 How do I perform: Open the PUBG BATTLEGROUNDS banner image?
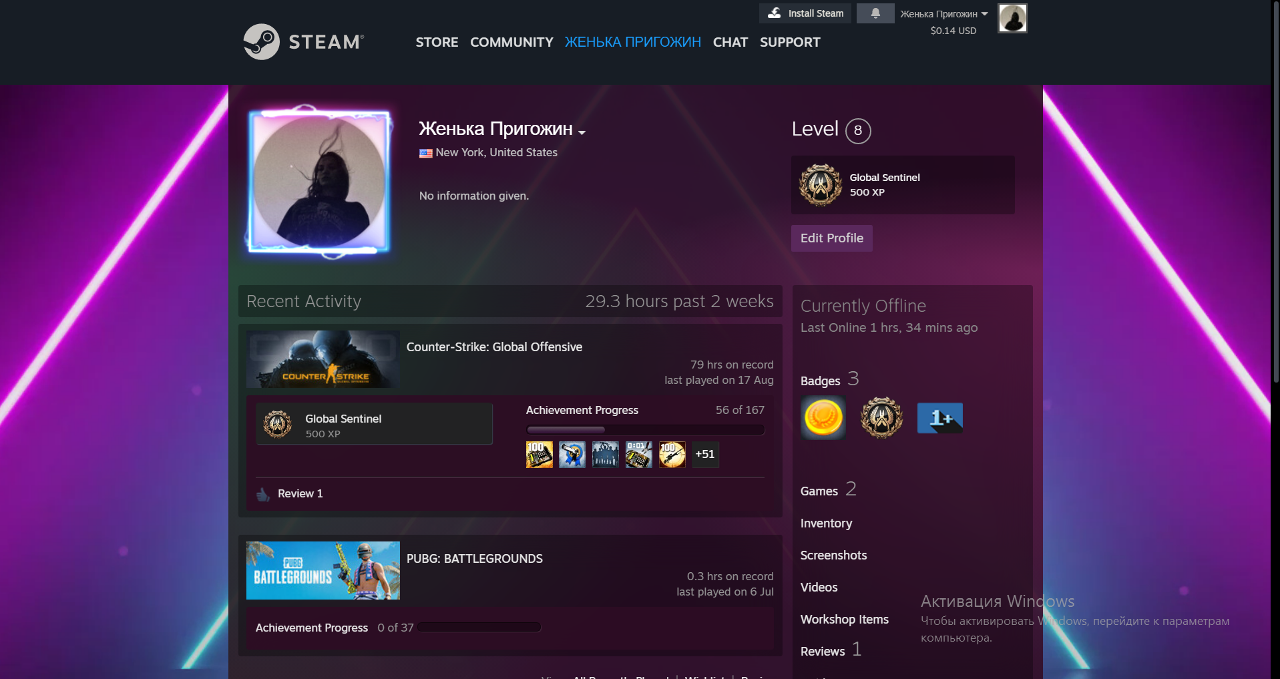click(x=323, y=570)
